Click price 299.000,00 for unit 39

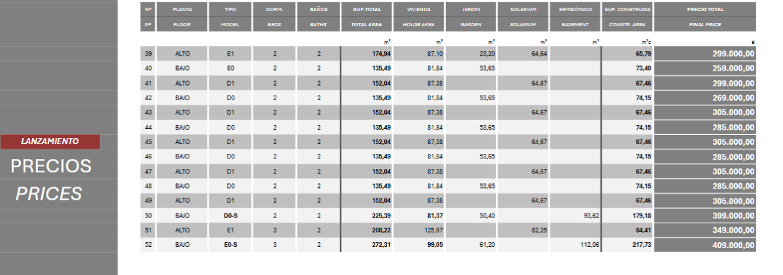click(x=704, y=54)
